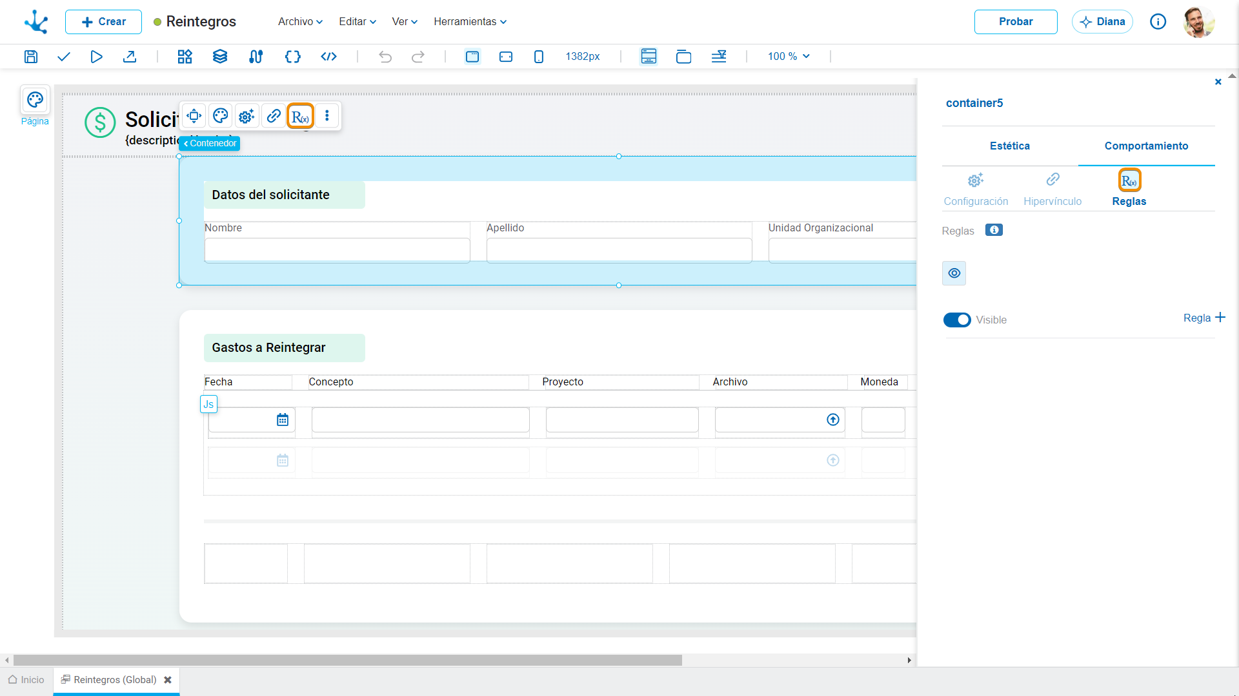Click the Rules R(x) icon on the container toolbar
Screen dimensions: 1239x696
300,116
